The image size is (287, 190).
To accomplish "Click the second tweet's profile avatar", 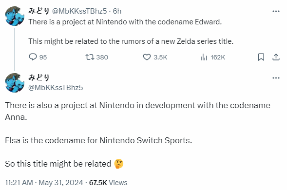I will click(x=15, y=83).
